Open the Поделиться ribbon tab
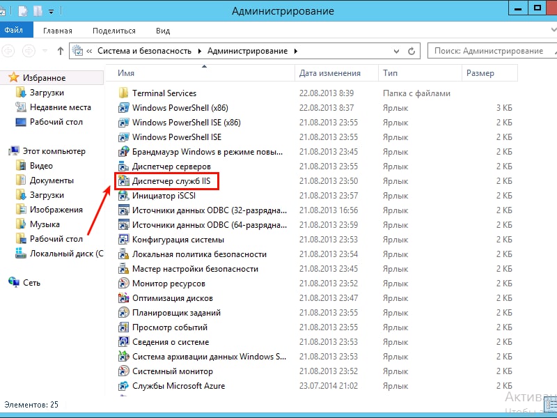Viewport: 557px width, 418px height. pyautogui.click(x=114, y=31)
